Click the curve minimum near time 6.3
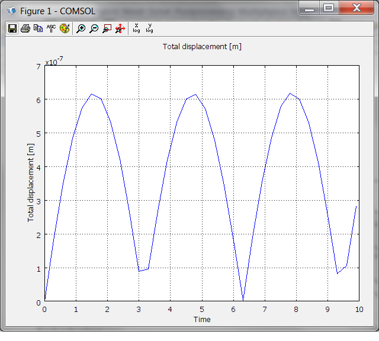379x341 pixels. point(243,300)
